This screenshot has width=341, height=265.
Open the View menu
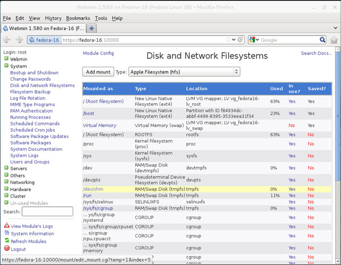click(x=35, y=18)
